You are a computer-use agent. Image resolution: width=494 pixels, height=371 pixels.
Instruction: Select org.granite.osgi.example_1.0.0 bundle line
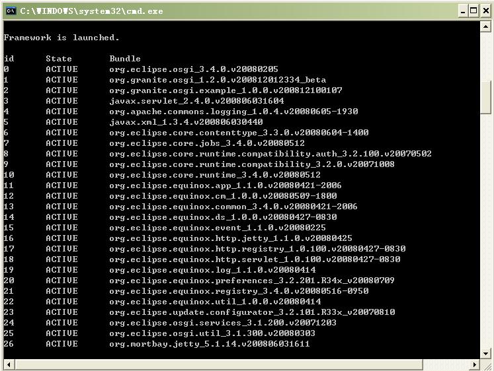(x=226, y=90)
